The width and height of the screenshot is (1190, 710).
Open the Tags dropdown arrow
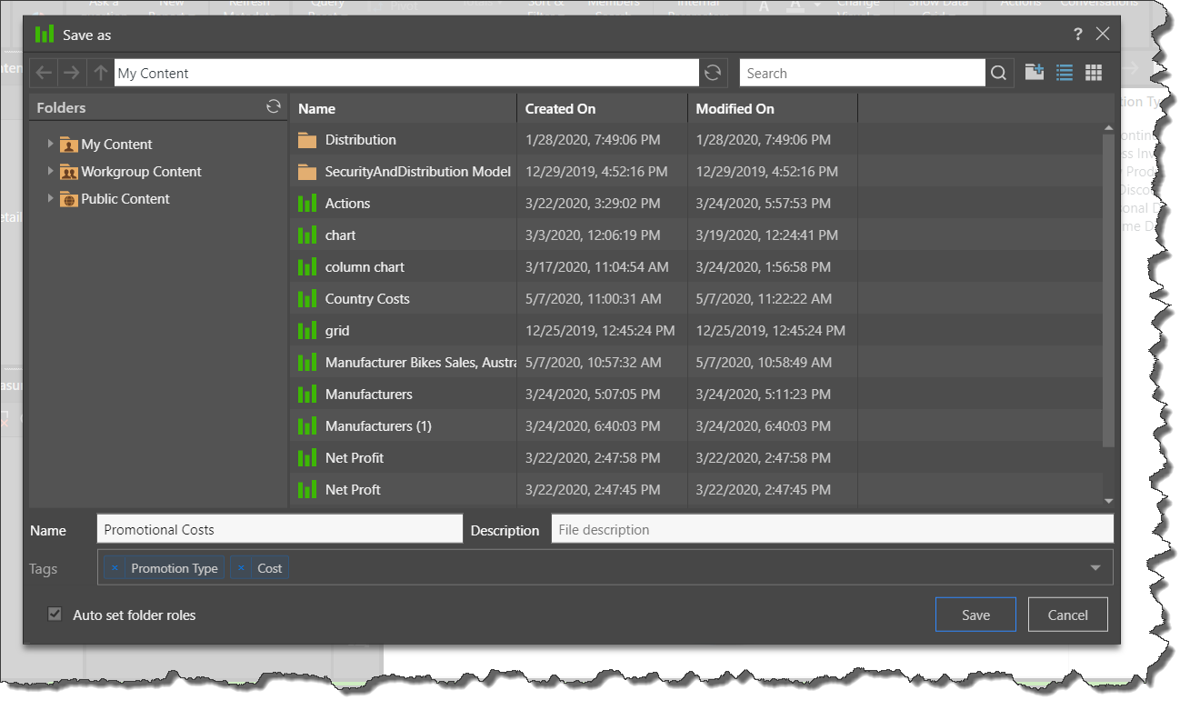pyautogui.click(x=1095, y=568)
